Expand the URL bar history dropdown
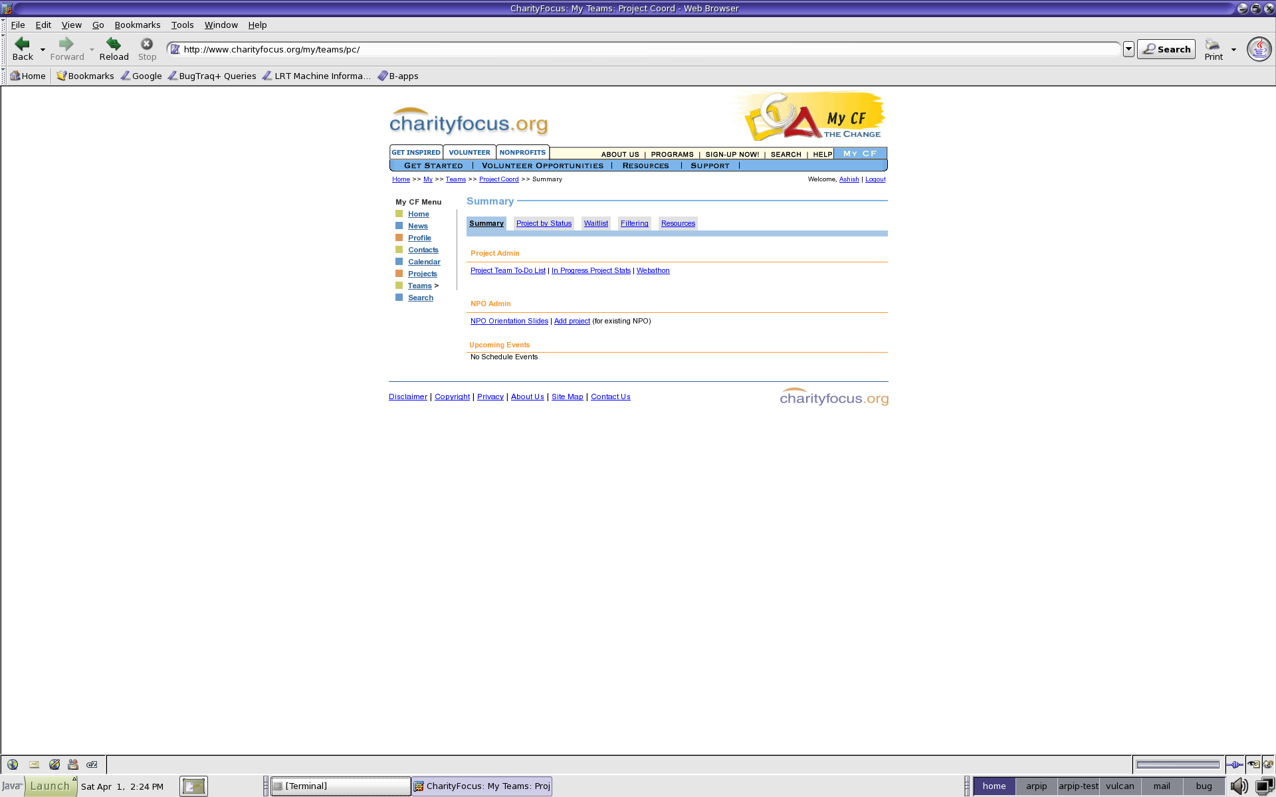1276x797 pixels. (1128, 49)
